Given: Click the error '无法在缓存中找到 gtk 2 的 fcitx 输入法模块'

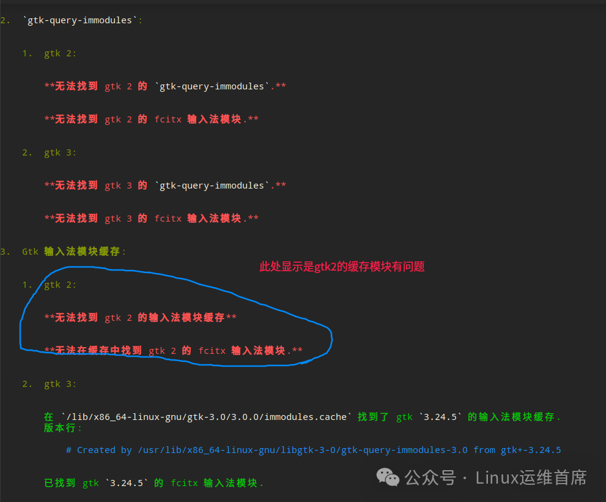Looking at the screenshot, I should click(x=173, y=350).
